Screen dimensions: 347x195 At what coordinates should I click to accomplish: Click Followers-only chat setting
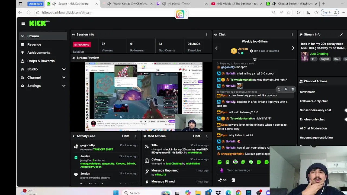[314, 101]
